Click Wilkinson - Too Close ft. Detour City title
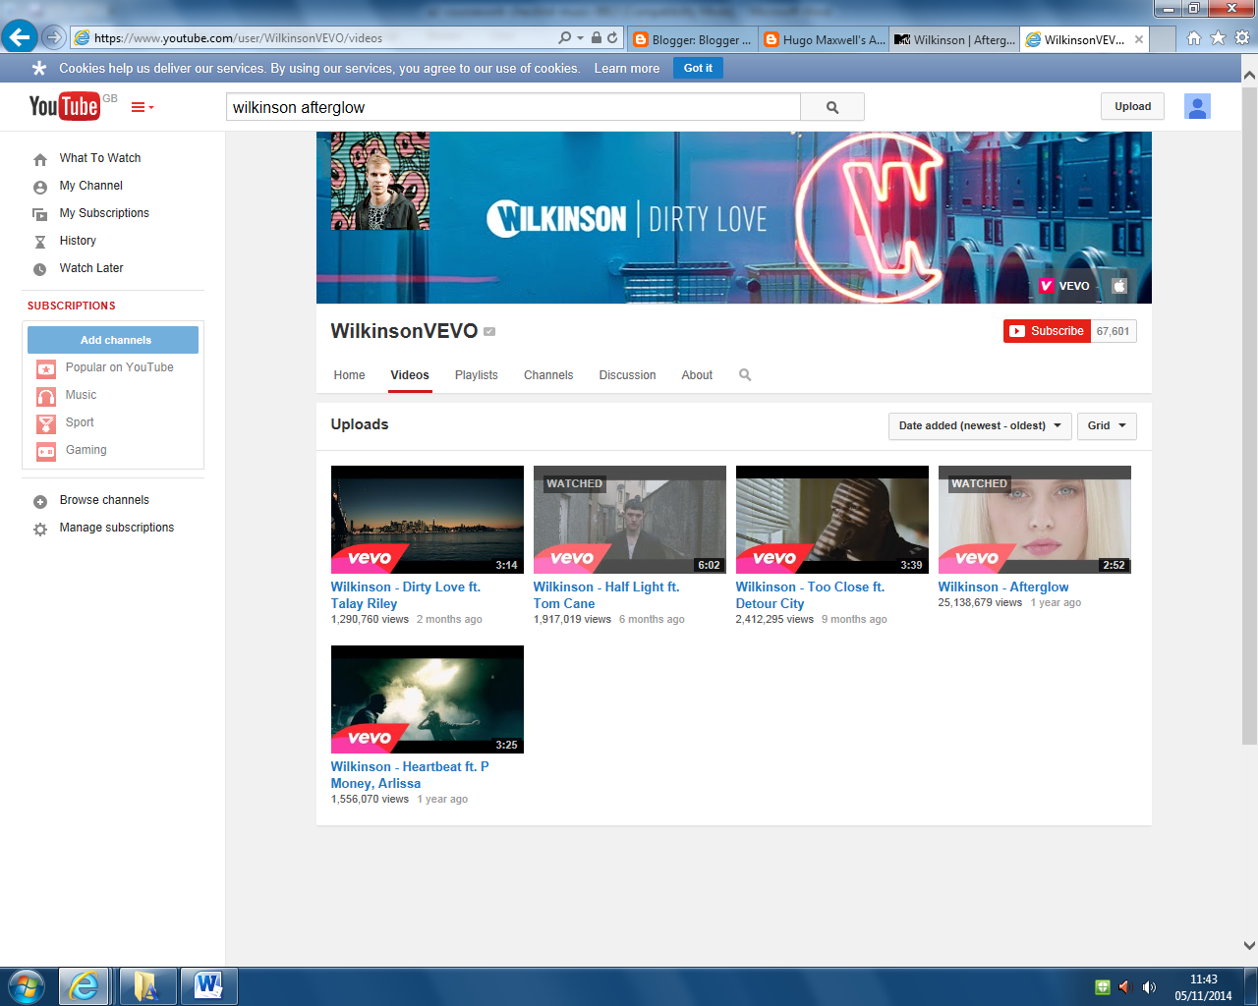The image size is (1258, 1006). pos(811,595)
